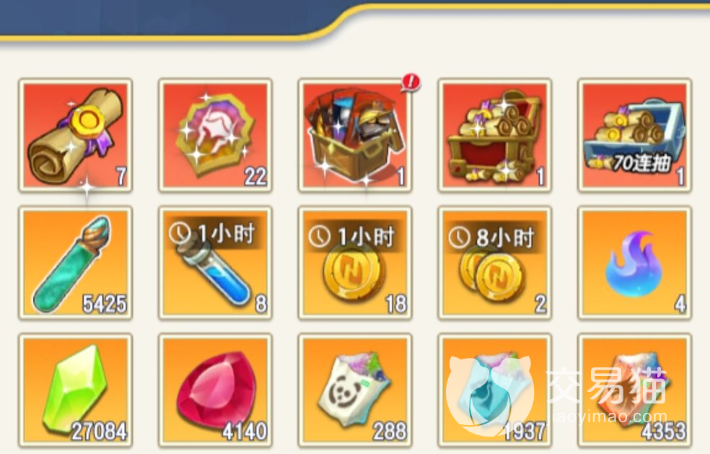Pick the blue-purple flame item
Screen dimensions: 710x454
click(x=634, y=263)
